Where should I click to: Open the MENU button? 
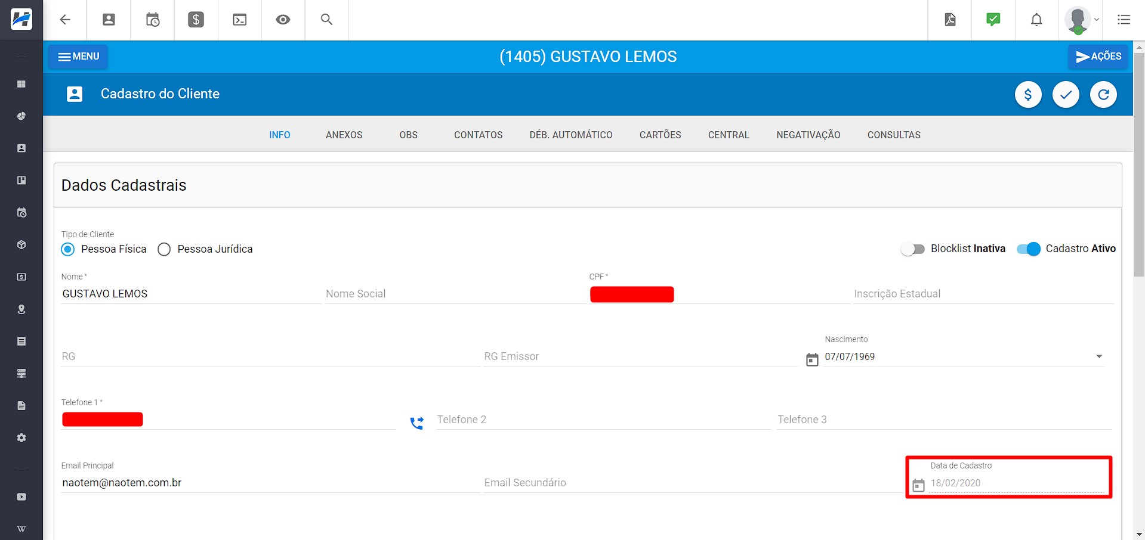point(78,57)
